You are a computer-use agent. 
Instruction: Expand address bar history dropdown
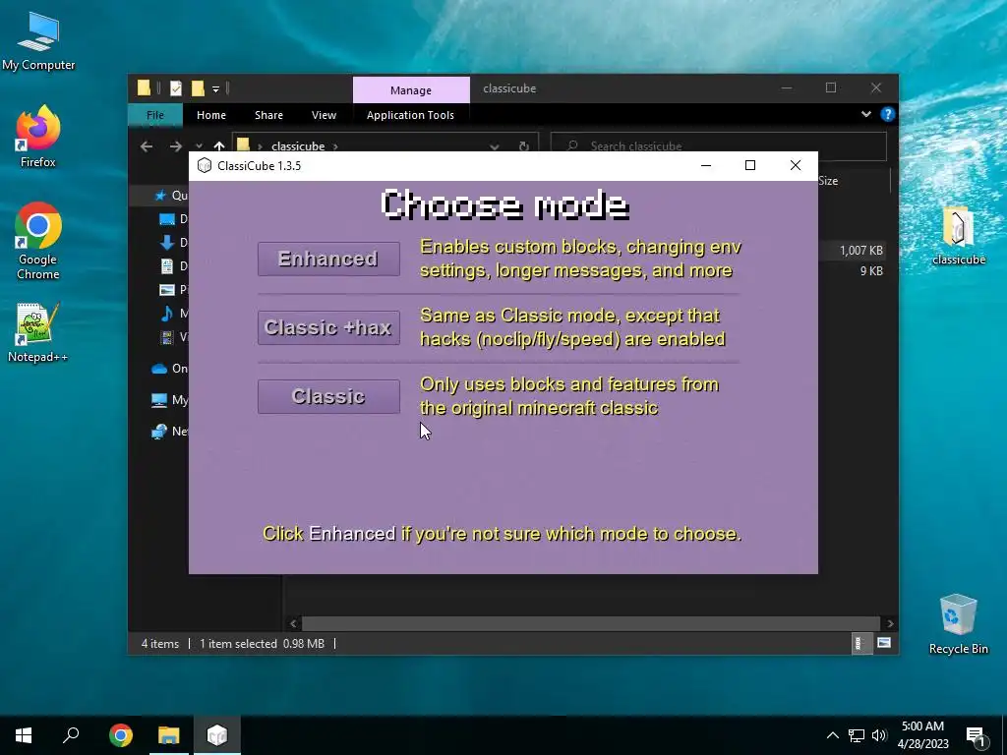(x=494, y=146)
